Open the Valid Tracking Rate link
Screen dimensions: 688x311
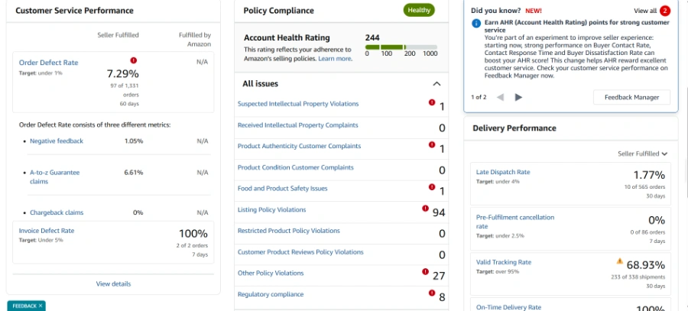click(x=504, y=262)
